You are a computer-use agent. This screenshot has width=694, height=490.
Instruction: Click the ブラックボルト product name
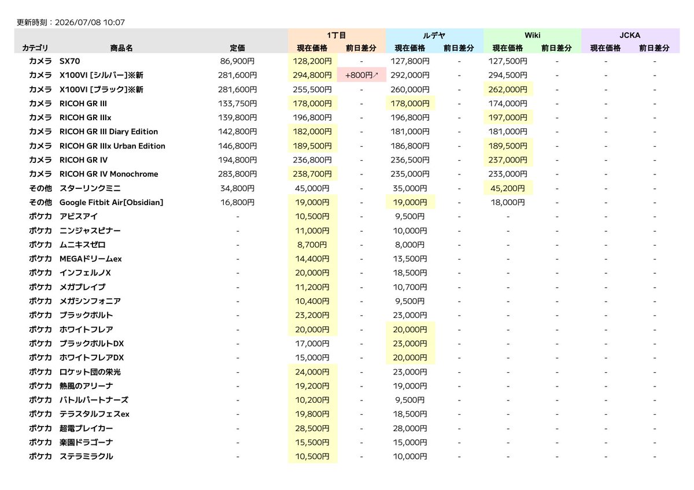[x=86, y=315]
